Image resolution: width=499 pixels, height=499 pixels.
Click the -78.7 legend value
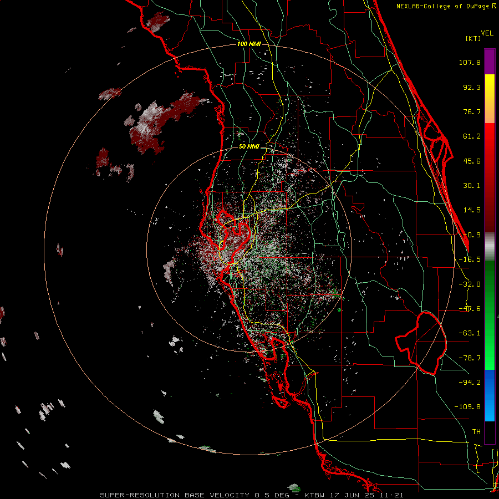tap(470, 358)
